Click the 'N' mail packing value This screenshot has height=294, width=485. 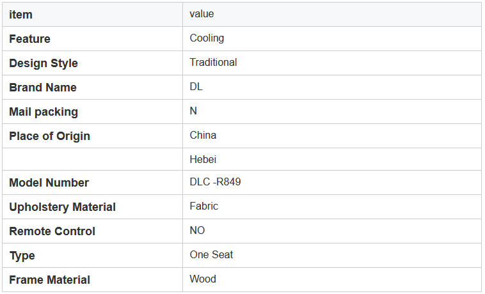(193, 111)
